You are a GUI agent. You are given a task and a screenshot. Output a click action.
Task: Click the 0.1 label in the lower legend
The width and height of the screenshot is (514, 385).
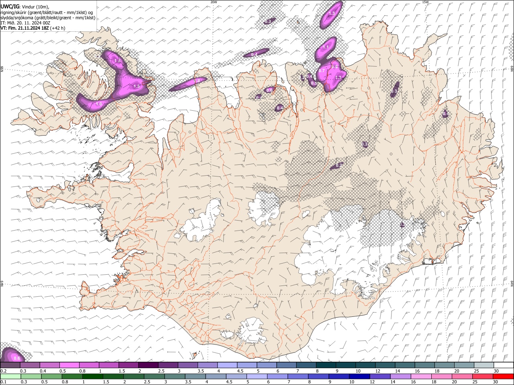[x=3, y=382]
